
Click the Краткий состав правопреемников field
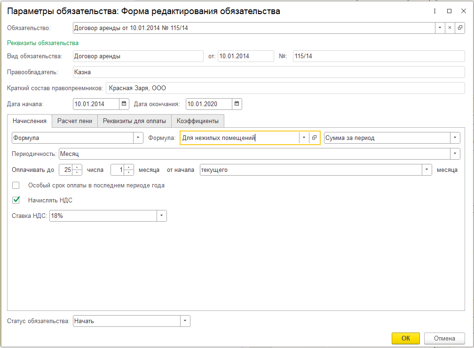pos(285,88)
